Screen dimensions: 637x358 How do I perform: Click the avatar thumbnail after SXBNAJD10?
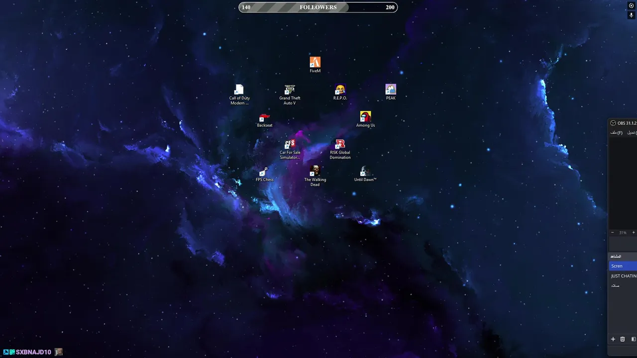coord(59,352)
